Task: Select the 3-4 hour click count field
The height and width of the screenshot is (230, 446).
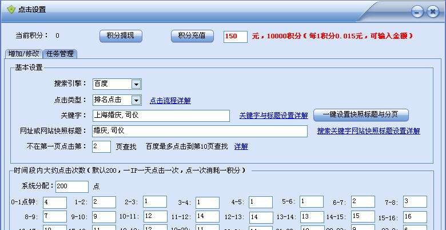Action: click(x=208, y=203)
